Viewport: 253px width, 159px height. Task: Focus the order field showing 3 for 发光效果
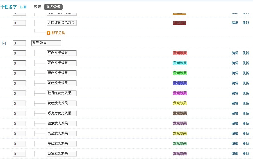19,43
